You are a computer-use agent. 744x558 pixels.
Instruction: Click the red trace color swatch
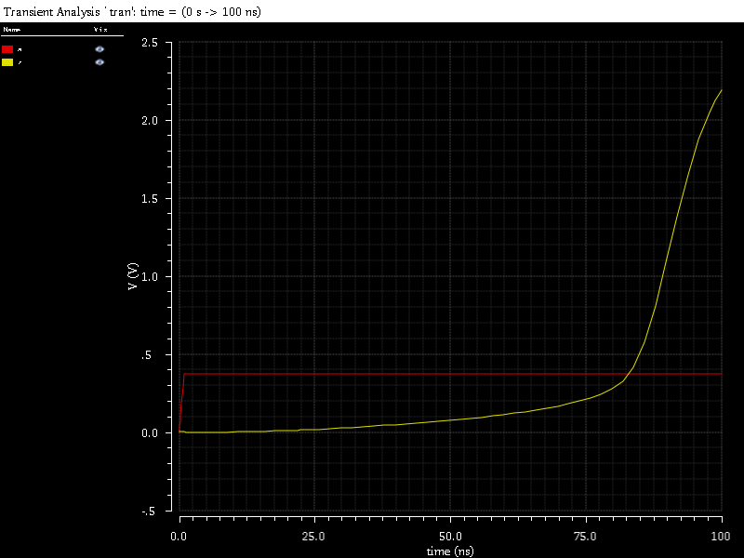pos(7,49)
